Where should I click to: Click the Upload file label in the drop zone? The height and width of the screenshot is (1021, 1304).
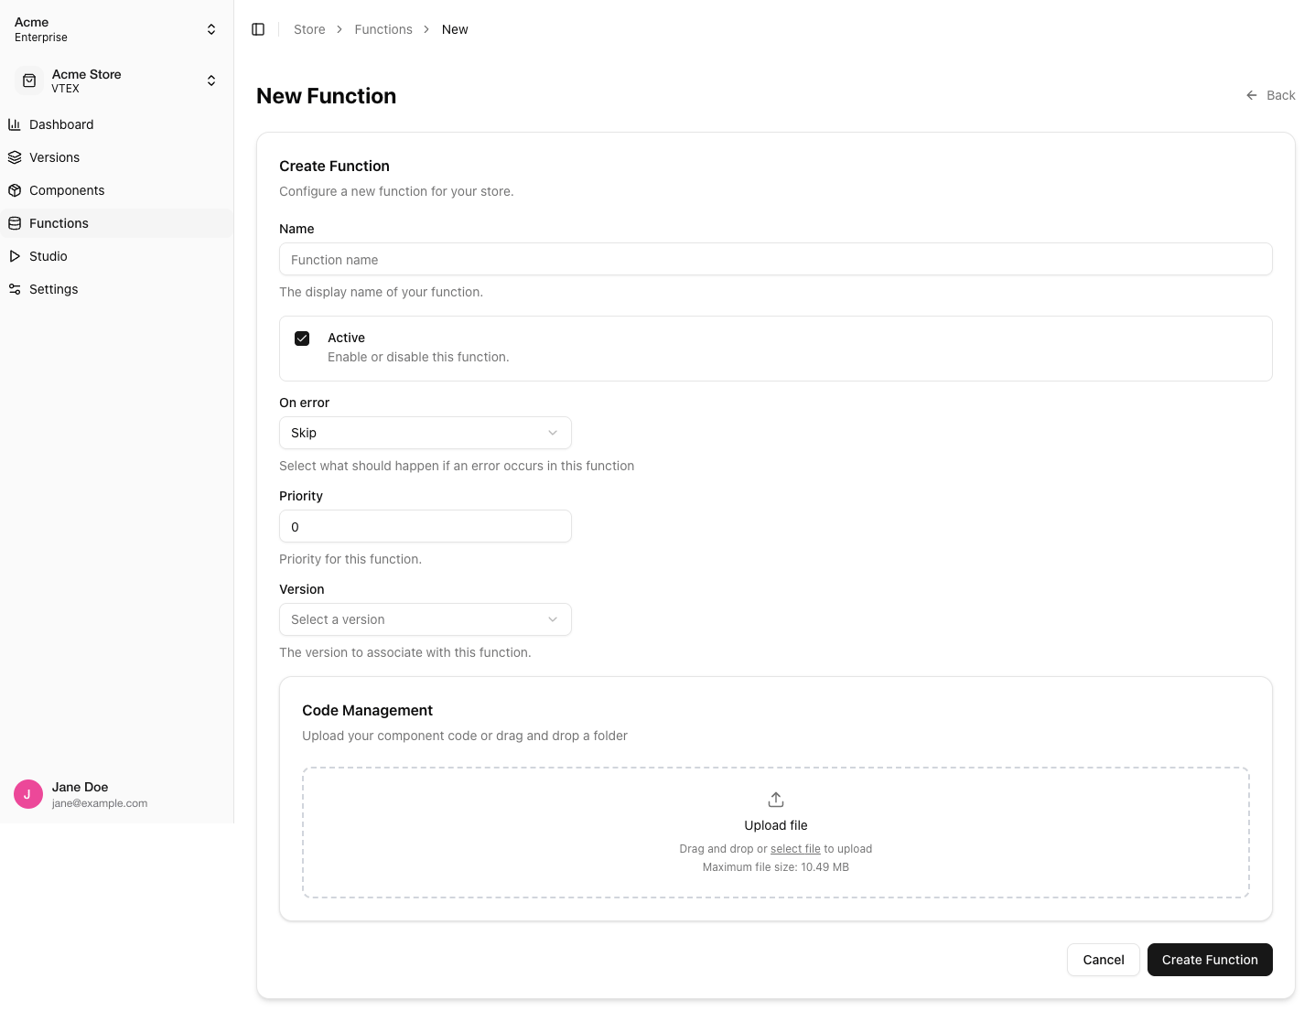click(776, 825)
